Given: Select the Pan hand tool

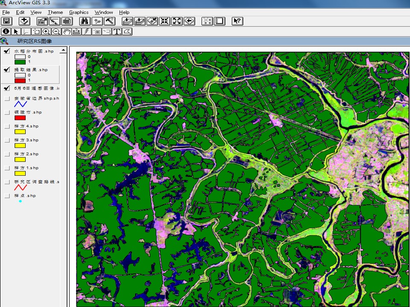Looking at the screenshot, I should pyautogui.click(x=67, y=32).
